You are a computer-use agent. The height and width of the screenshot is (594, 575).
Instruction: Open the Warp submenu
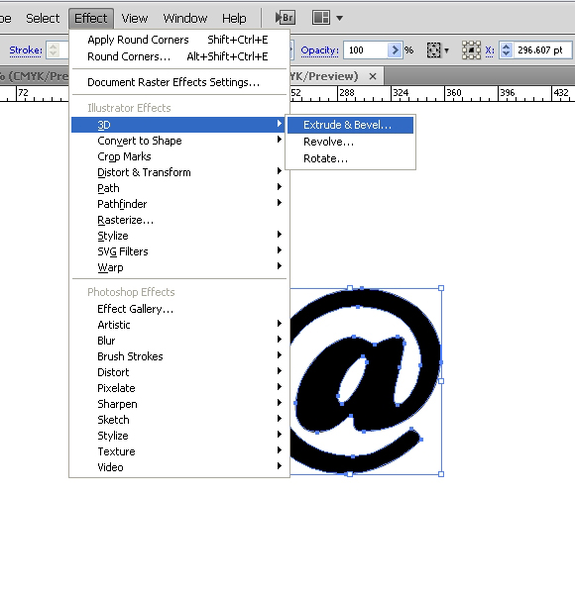pyautogui.click(x=177, y=267)
